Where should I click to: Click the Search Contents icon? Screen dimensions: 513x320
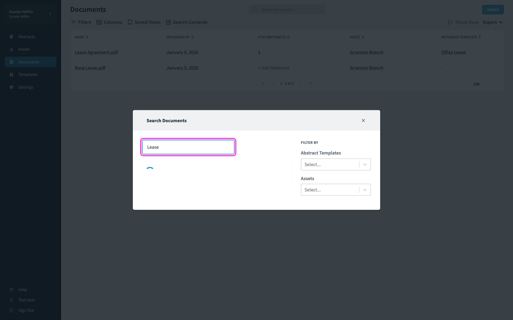click(168, 22)
